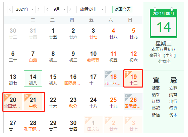Select September 28 孔子诞 date
188x137 pixels.
33,125
